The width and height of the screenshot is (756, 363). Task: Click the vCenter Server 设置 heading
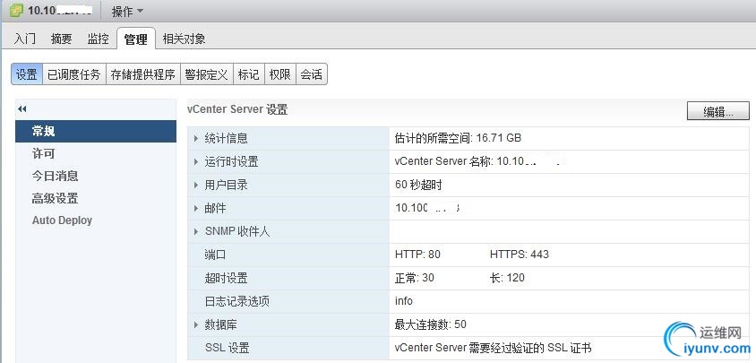click(237, 110)
